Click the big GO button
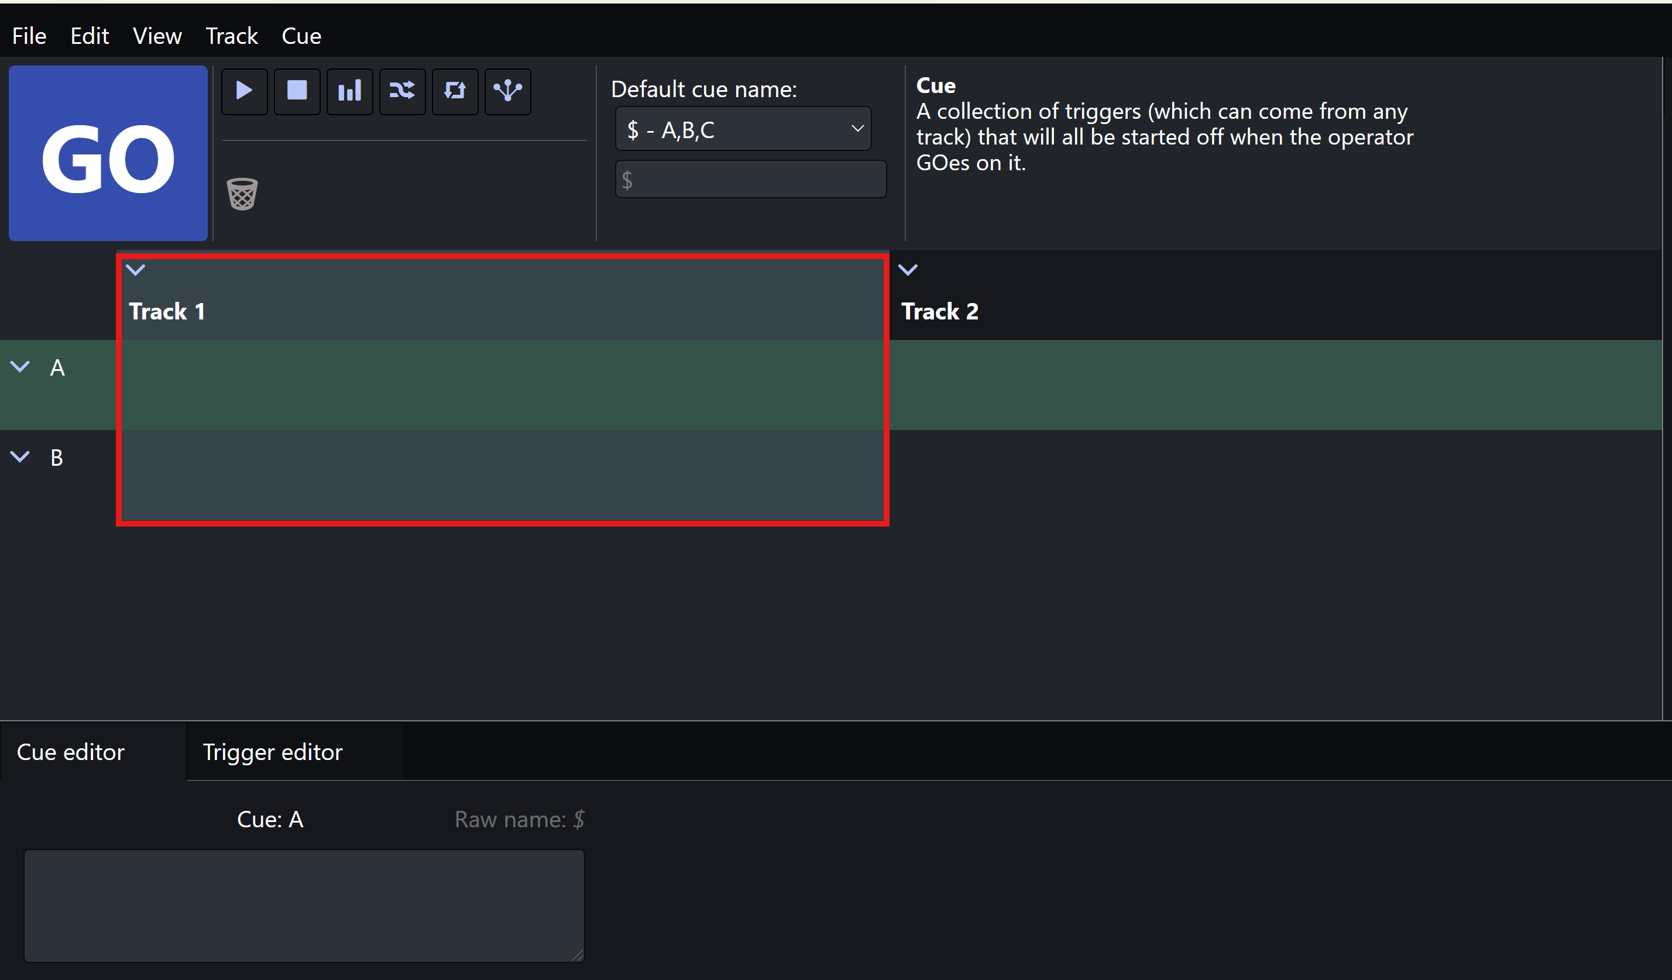The height and width of the screenshot is (980, 1672). click(108, 153)
